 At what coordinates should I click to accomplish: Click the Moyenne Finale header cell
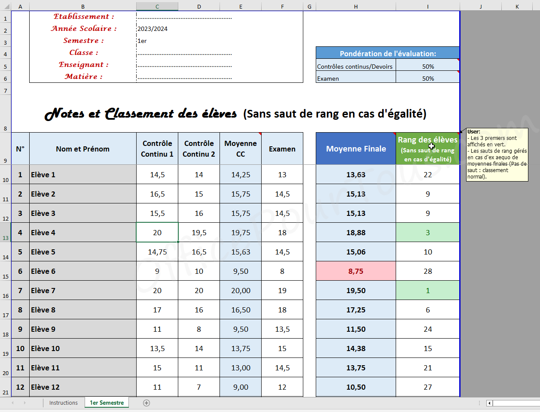[356, 149]
